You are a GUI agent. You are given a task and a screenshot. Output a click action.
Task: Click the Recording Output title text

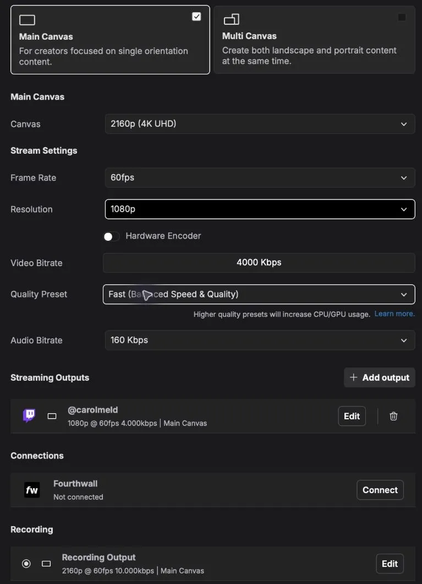point(98,557)
